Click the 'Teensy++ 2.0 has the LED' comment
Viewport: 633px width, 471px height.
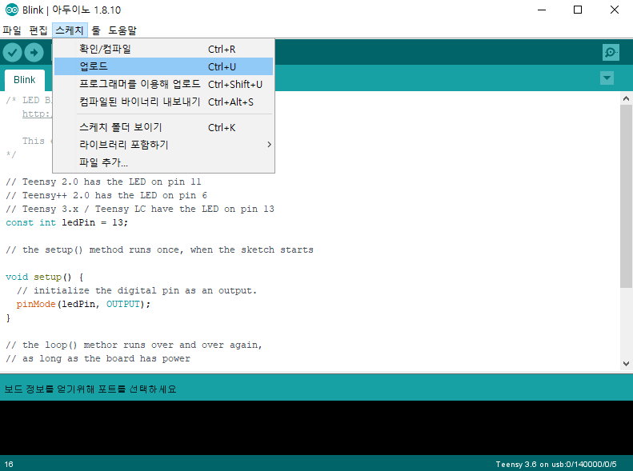tap(106, 196)
